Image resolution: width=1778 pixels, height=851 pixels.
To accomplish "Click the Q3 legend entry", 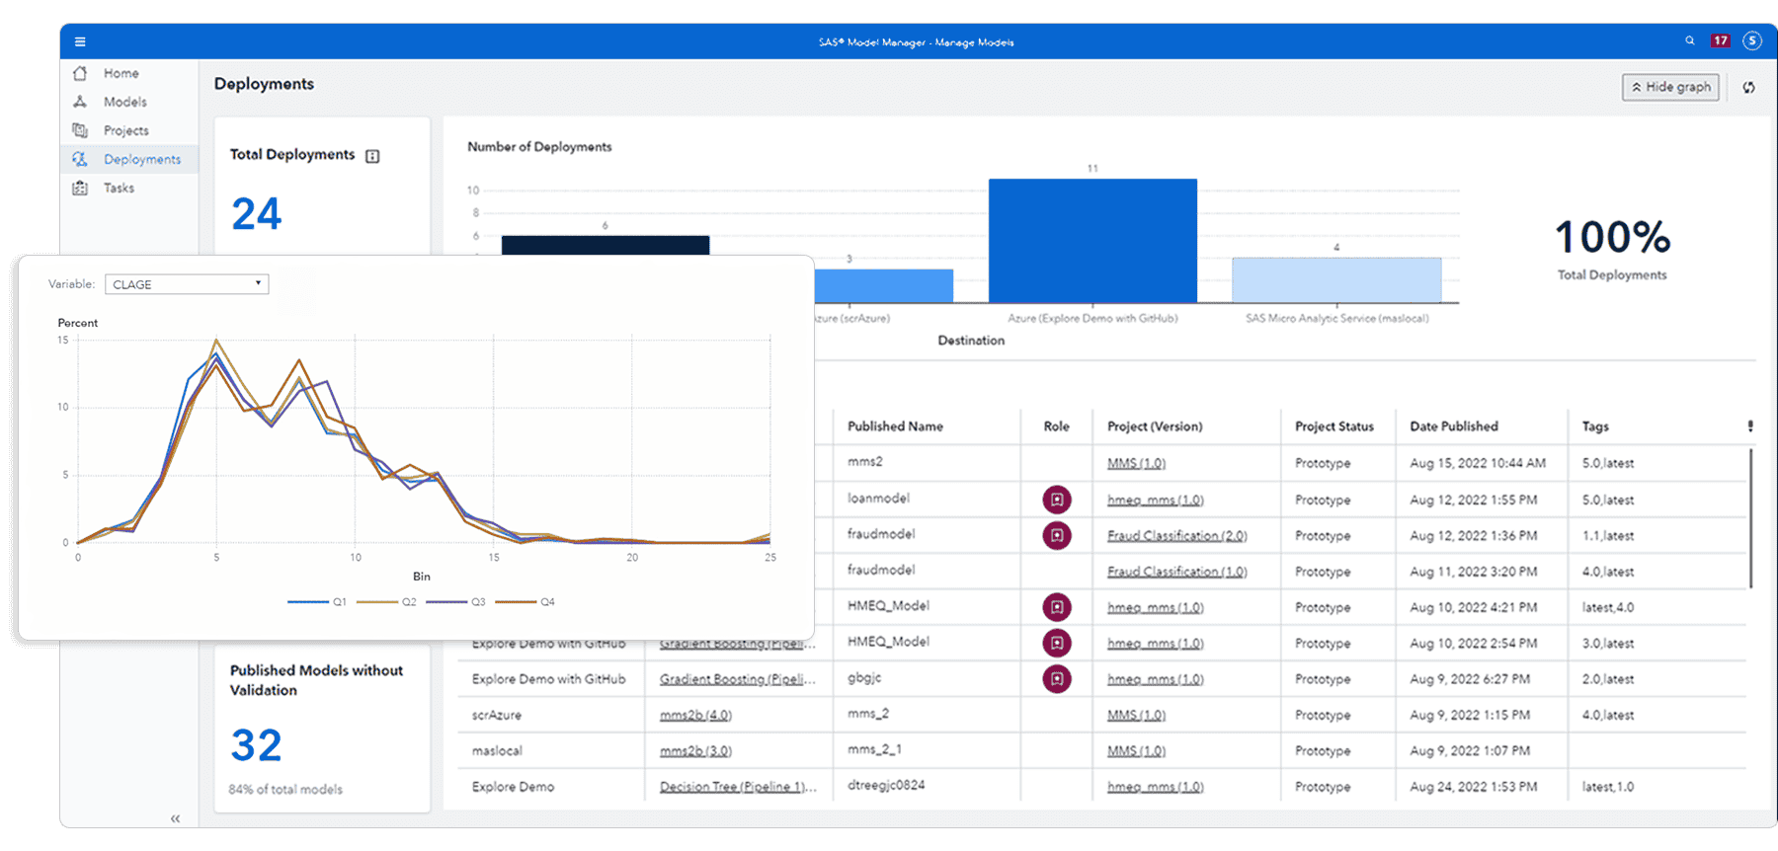I will (x=455, y=601).
